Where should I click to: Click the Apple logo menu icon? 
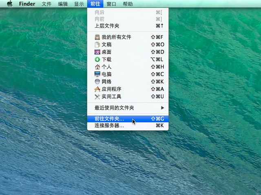[9, 4]
